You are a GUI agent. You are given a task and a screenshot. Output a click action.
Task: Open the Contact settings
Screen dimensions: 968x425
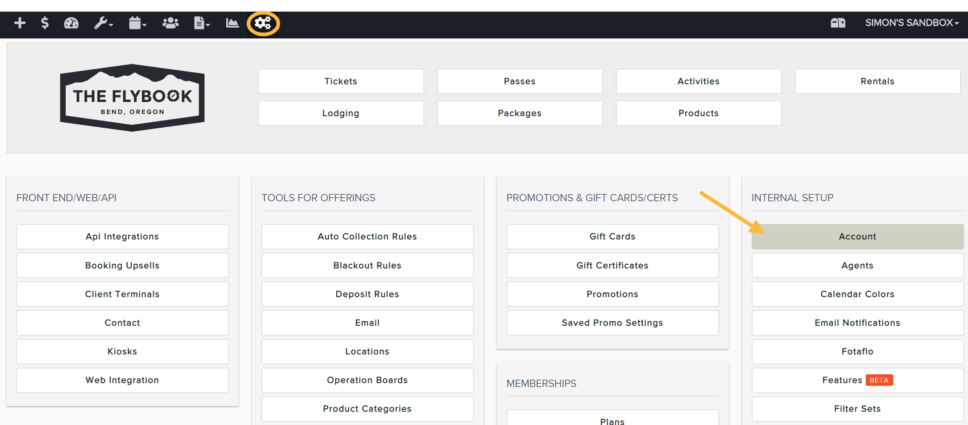[x=122, y=323]
